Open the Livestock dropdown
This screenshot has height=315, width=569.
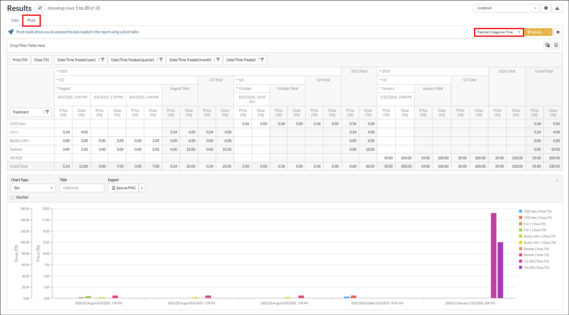tap(506, 8)
